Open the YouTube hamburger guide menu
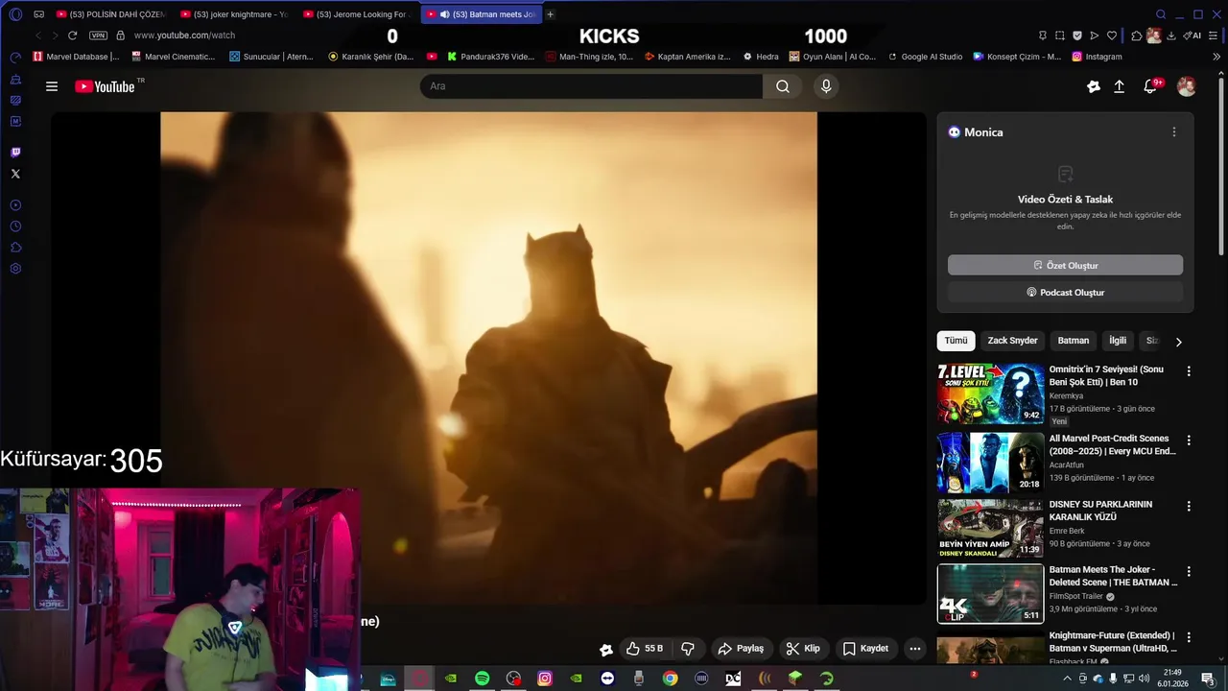The image size is (1228, 691). pyautogui.click(x=52, y=86)
